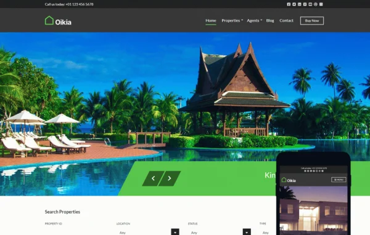Screen dimensions: 370x235
Task: Expand the Location dropdown arrow
Action: point(175,232)
